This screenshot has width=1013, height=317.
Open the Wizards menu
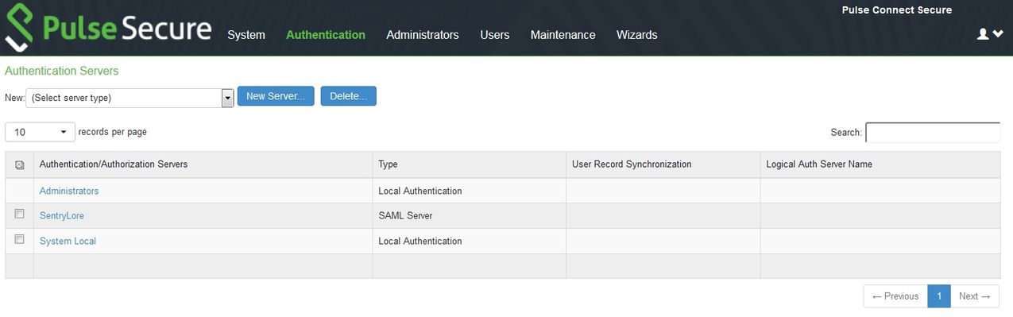pyautogui.click(x=637, y=35)
